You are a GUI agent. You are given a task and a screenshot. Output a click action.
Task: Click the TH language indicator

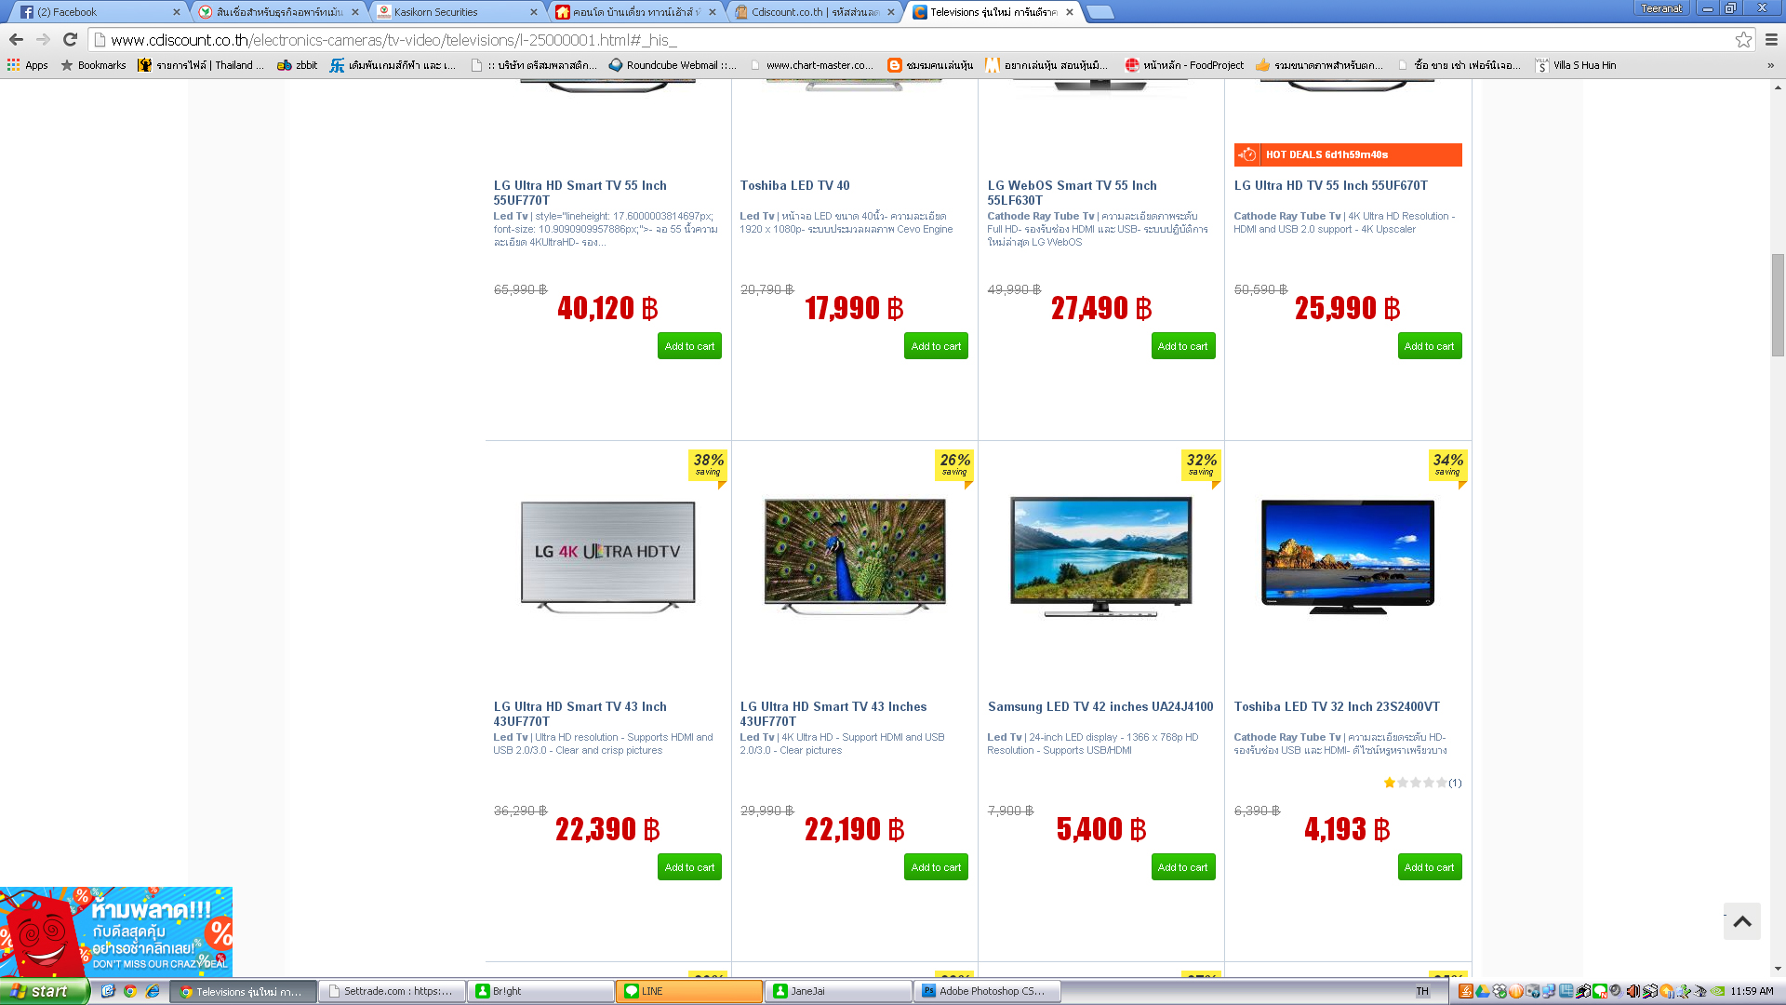pyautogui.click(x=1421, y=991)
